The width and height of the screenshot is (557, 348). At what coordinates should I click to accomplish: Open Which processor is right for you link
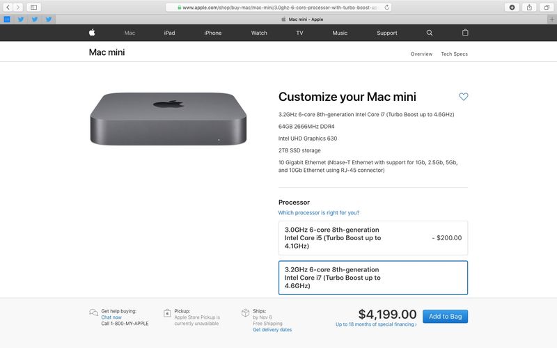[319, 213]
